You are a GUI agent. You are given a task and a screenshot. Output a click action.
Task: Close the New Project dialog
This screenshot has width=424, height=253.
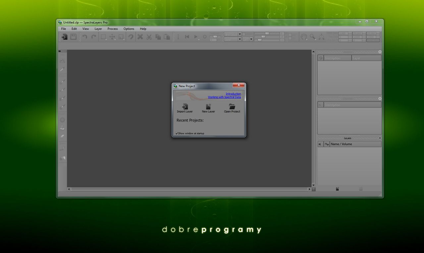pyautogui.click(x=238, y=85)
